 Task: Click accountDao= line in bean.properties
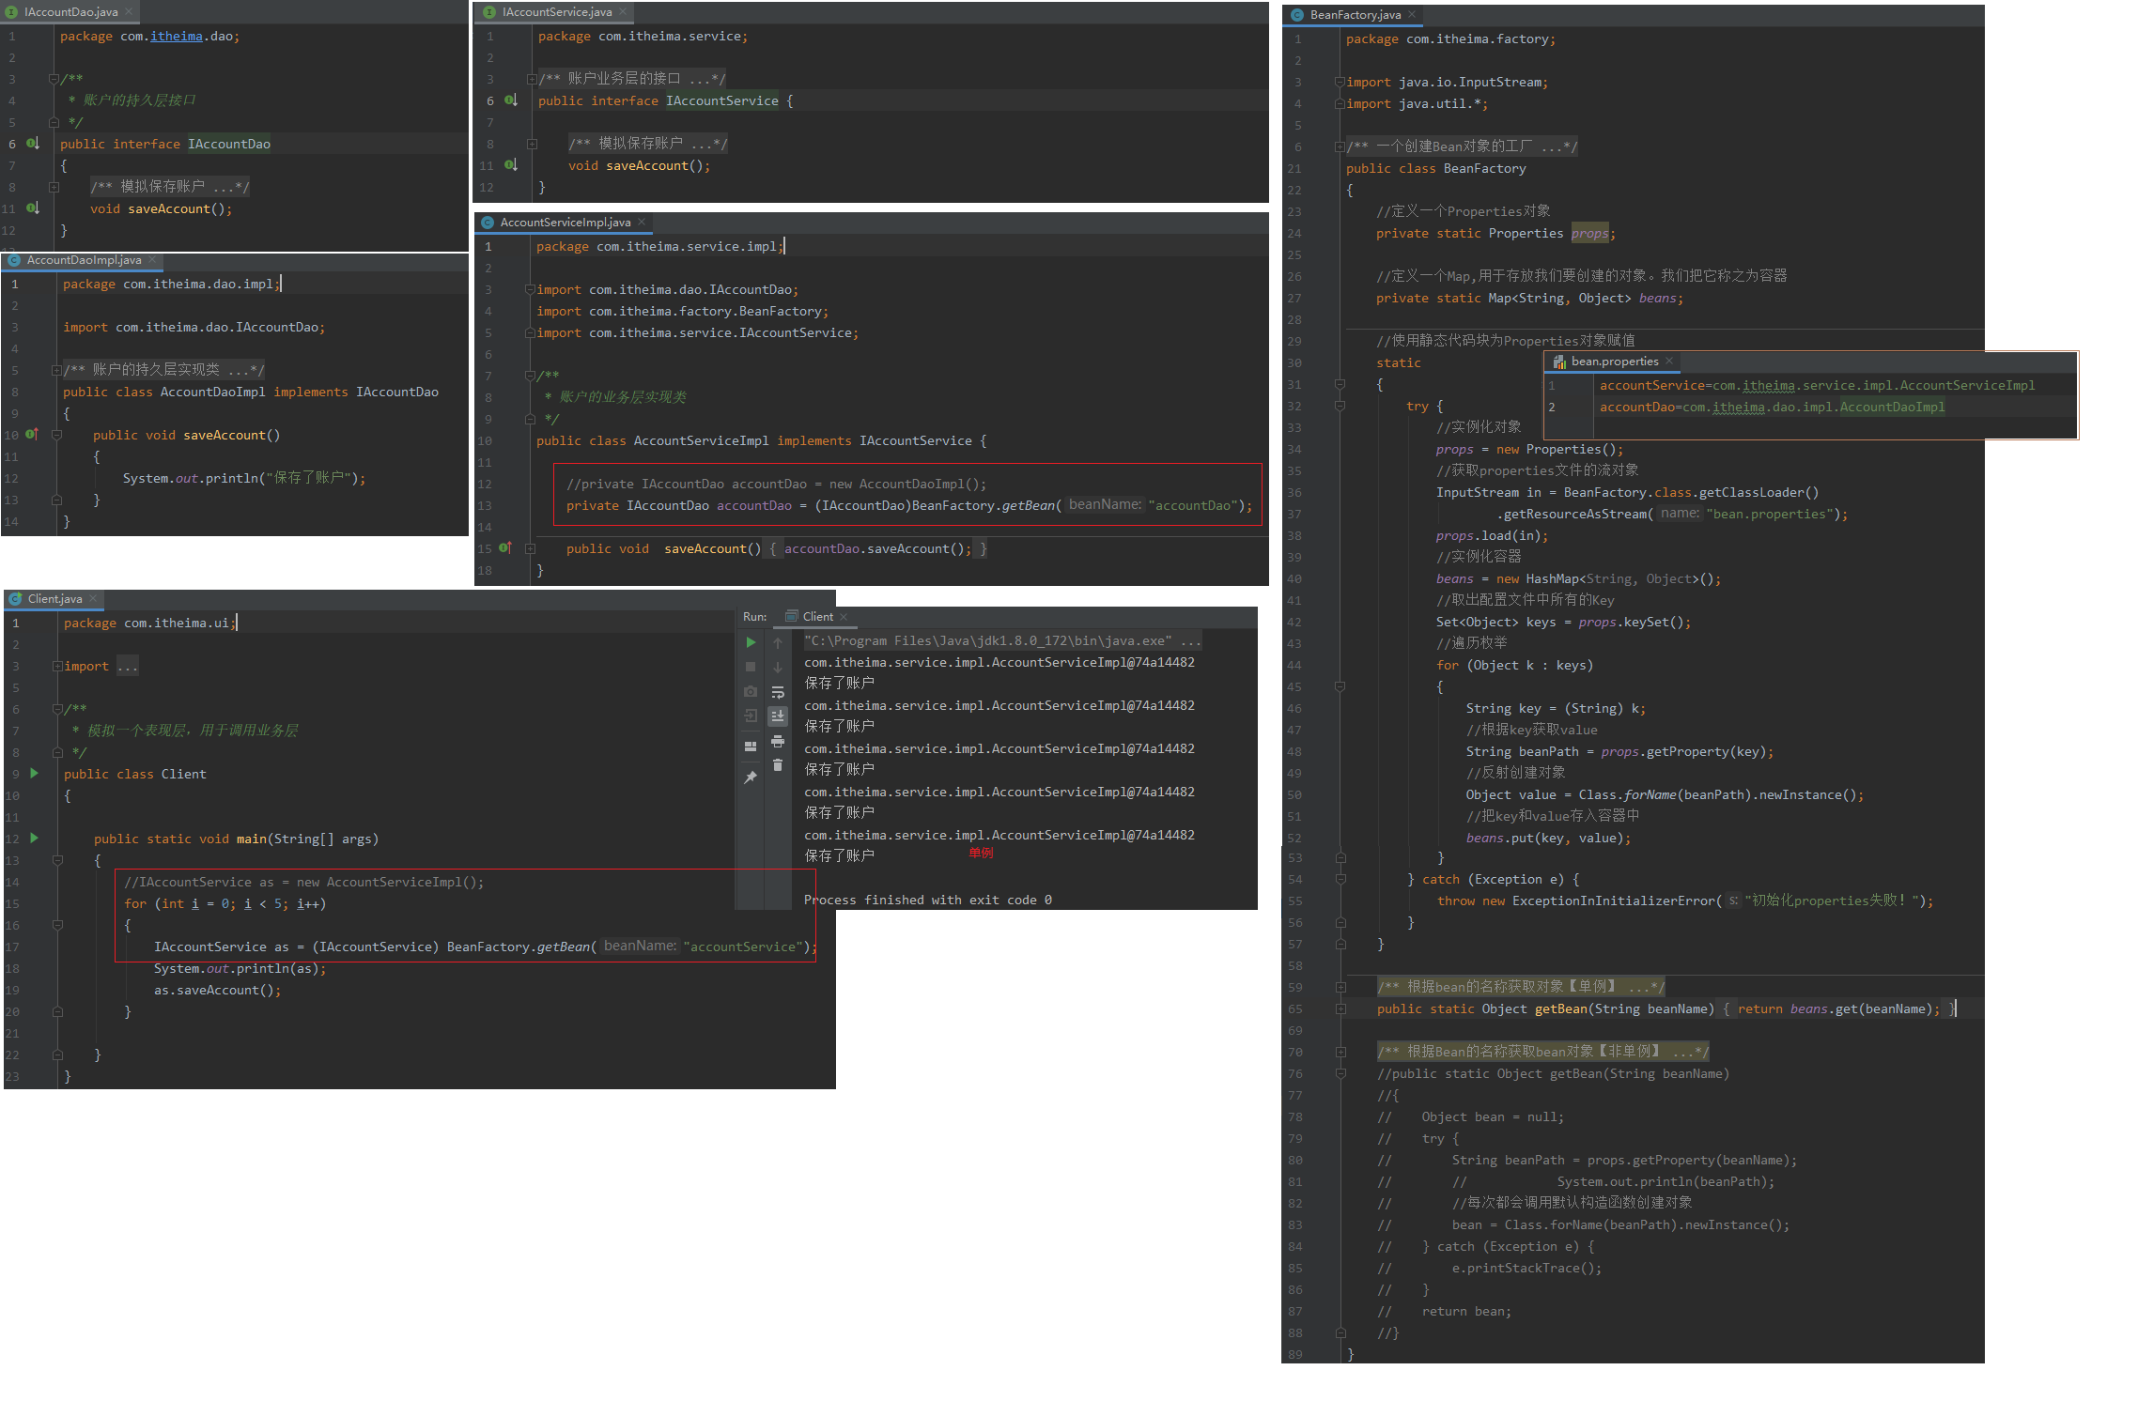tap(1773, 407)
